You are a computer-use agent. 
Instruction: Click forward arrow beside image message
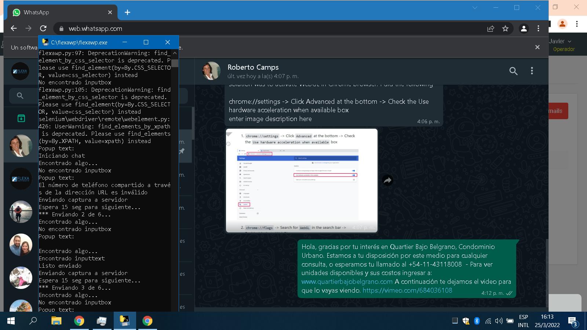click(387, 180)
